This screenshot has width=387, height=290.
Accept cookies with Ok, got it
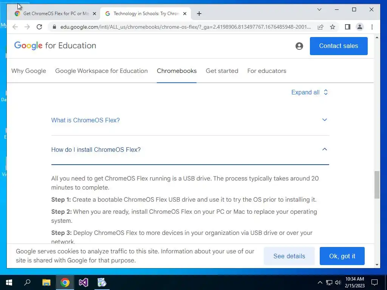[x=342, y=256]
